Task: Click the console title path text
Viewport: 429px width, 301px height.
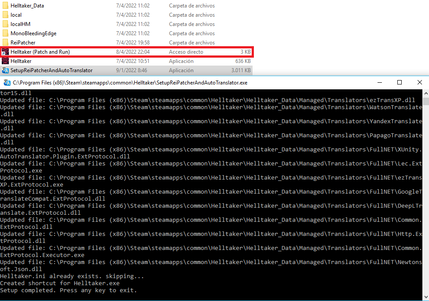Action: (130, 83)
